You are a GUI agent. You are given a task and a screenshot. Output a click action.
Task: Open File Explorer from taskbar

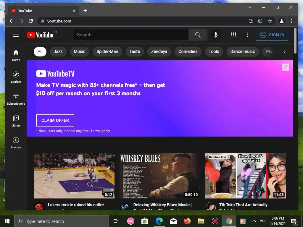(201, 221)
